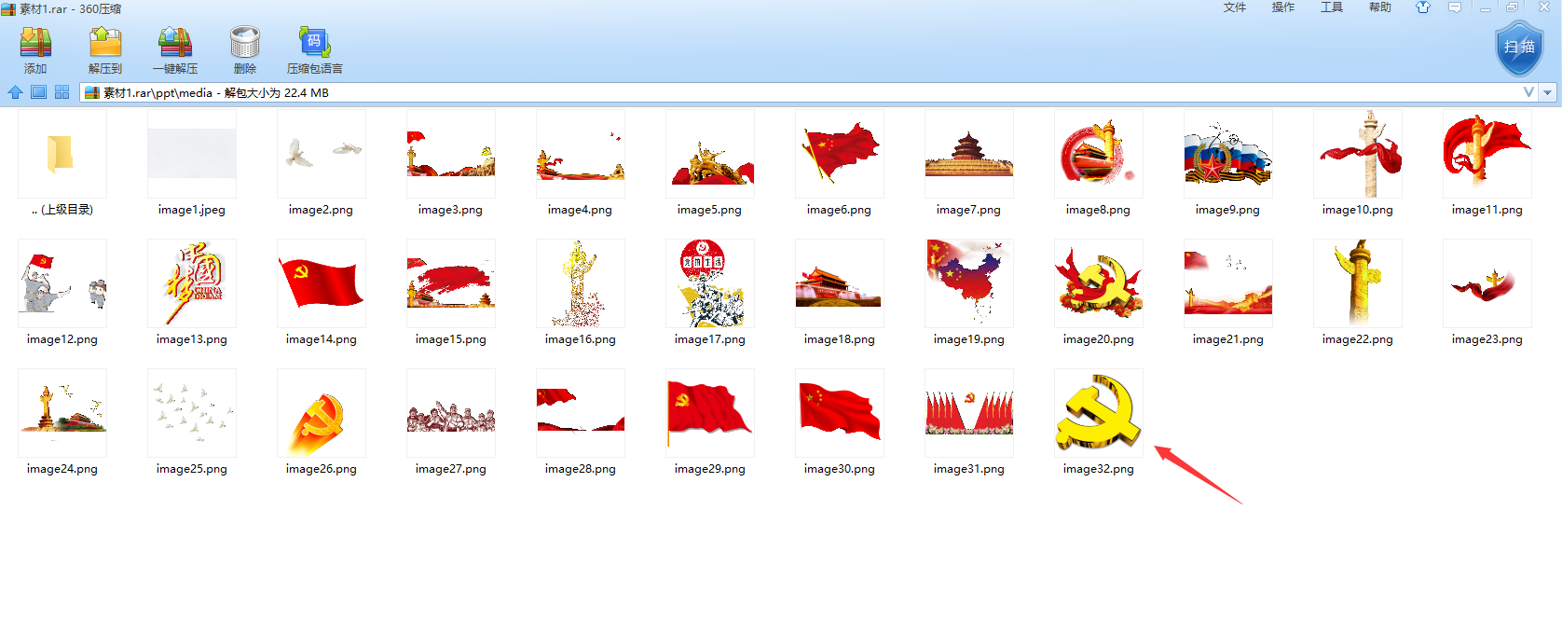Open the 文件 menu
1562x620 pixels.
(x=1235, y=7)
